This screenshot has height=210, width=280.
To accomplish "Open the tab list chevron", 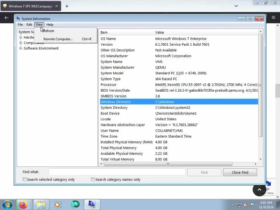I will point(236,6).
